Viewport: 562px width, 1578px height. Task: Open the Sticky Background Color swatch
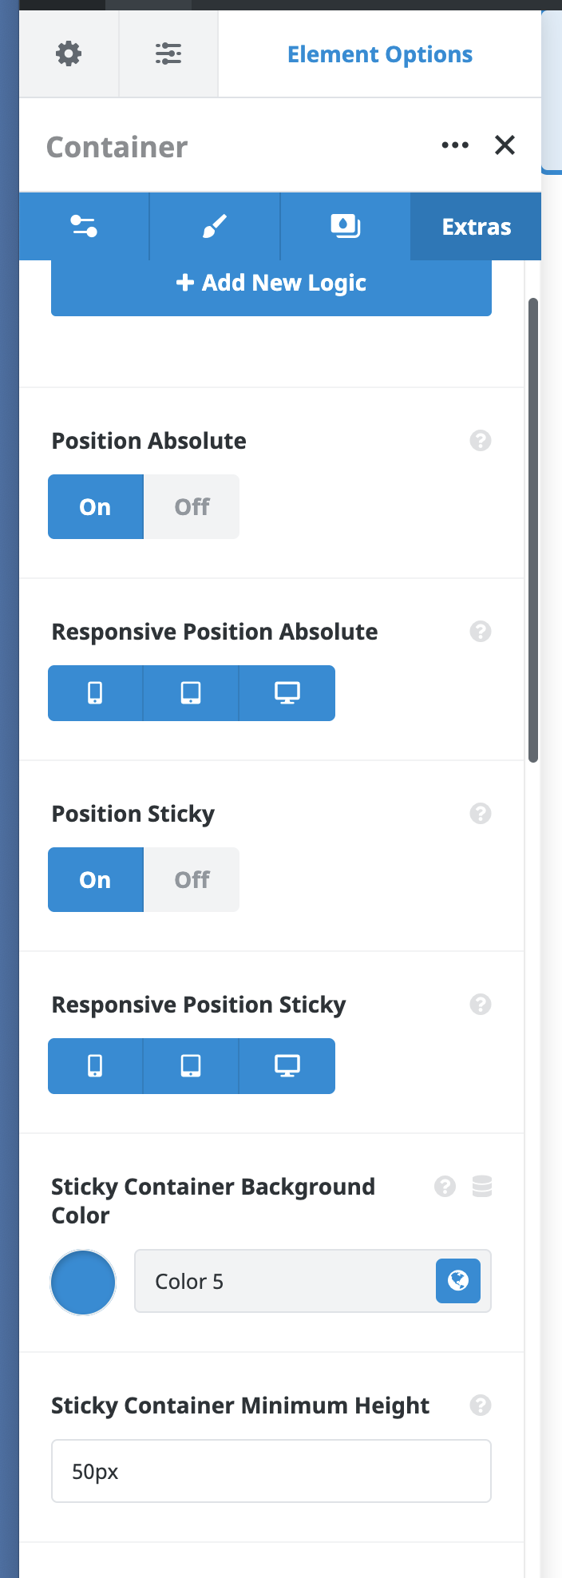pos(83,1283)
